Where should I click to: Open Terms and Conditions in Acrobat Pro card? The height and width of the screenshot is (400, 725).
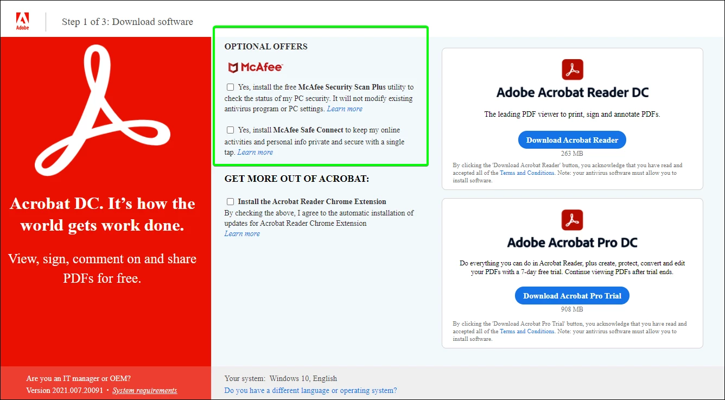coord(527,331)
